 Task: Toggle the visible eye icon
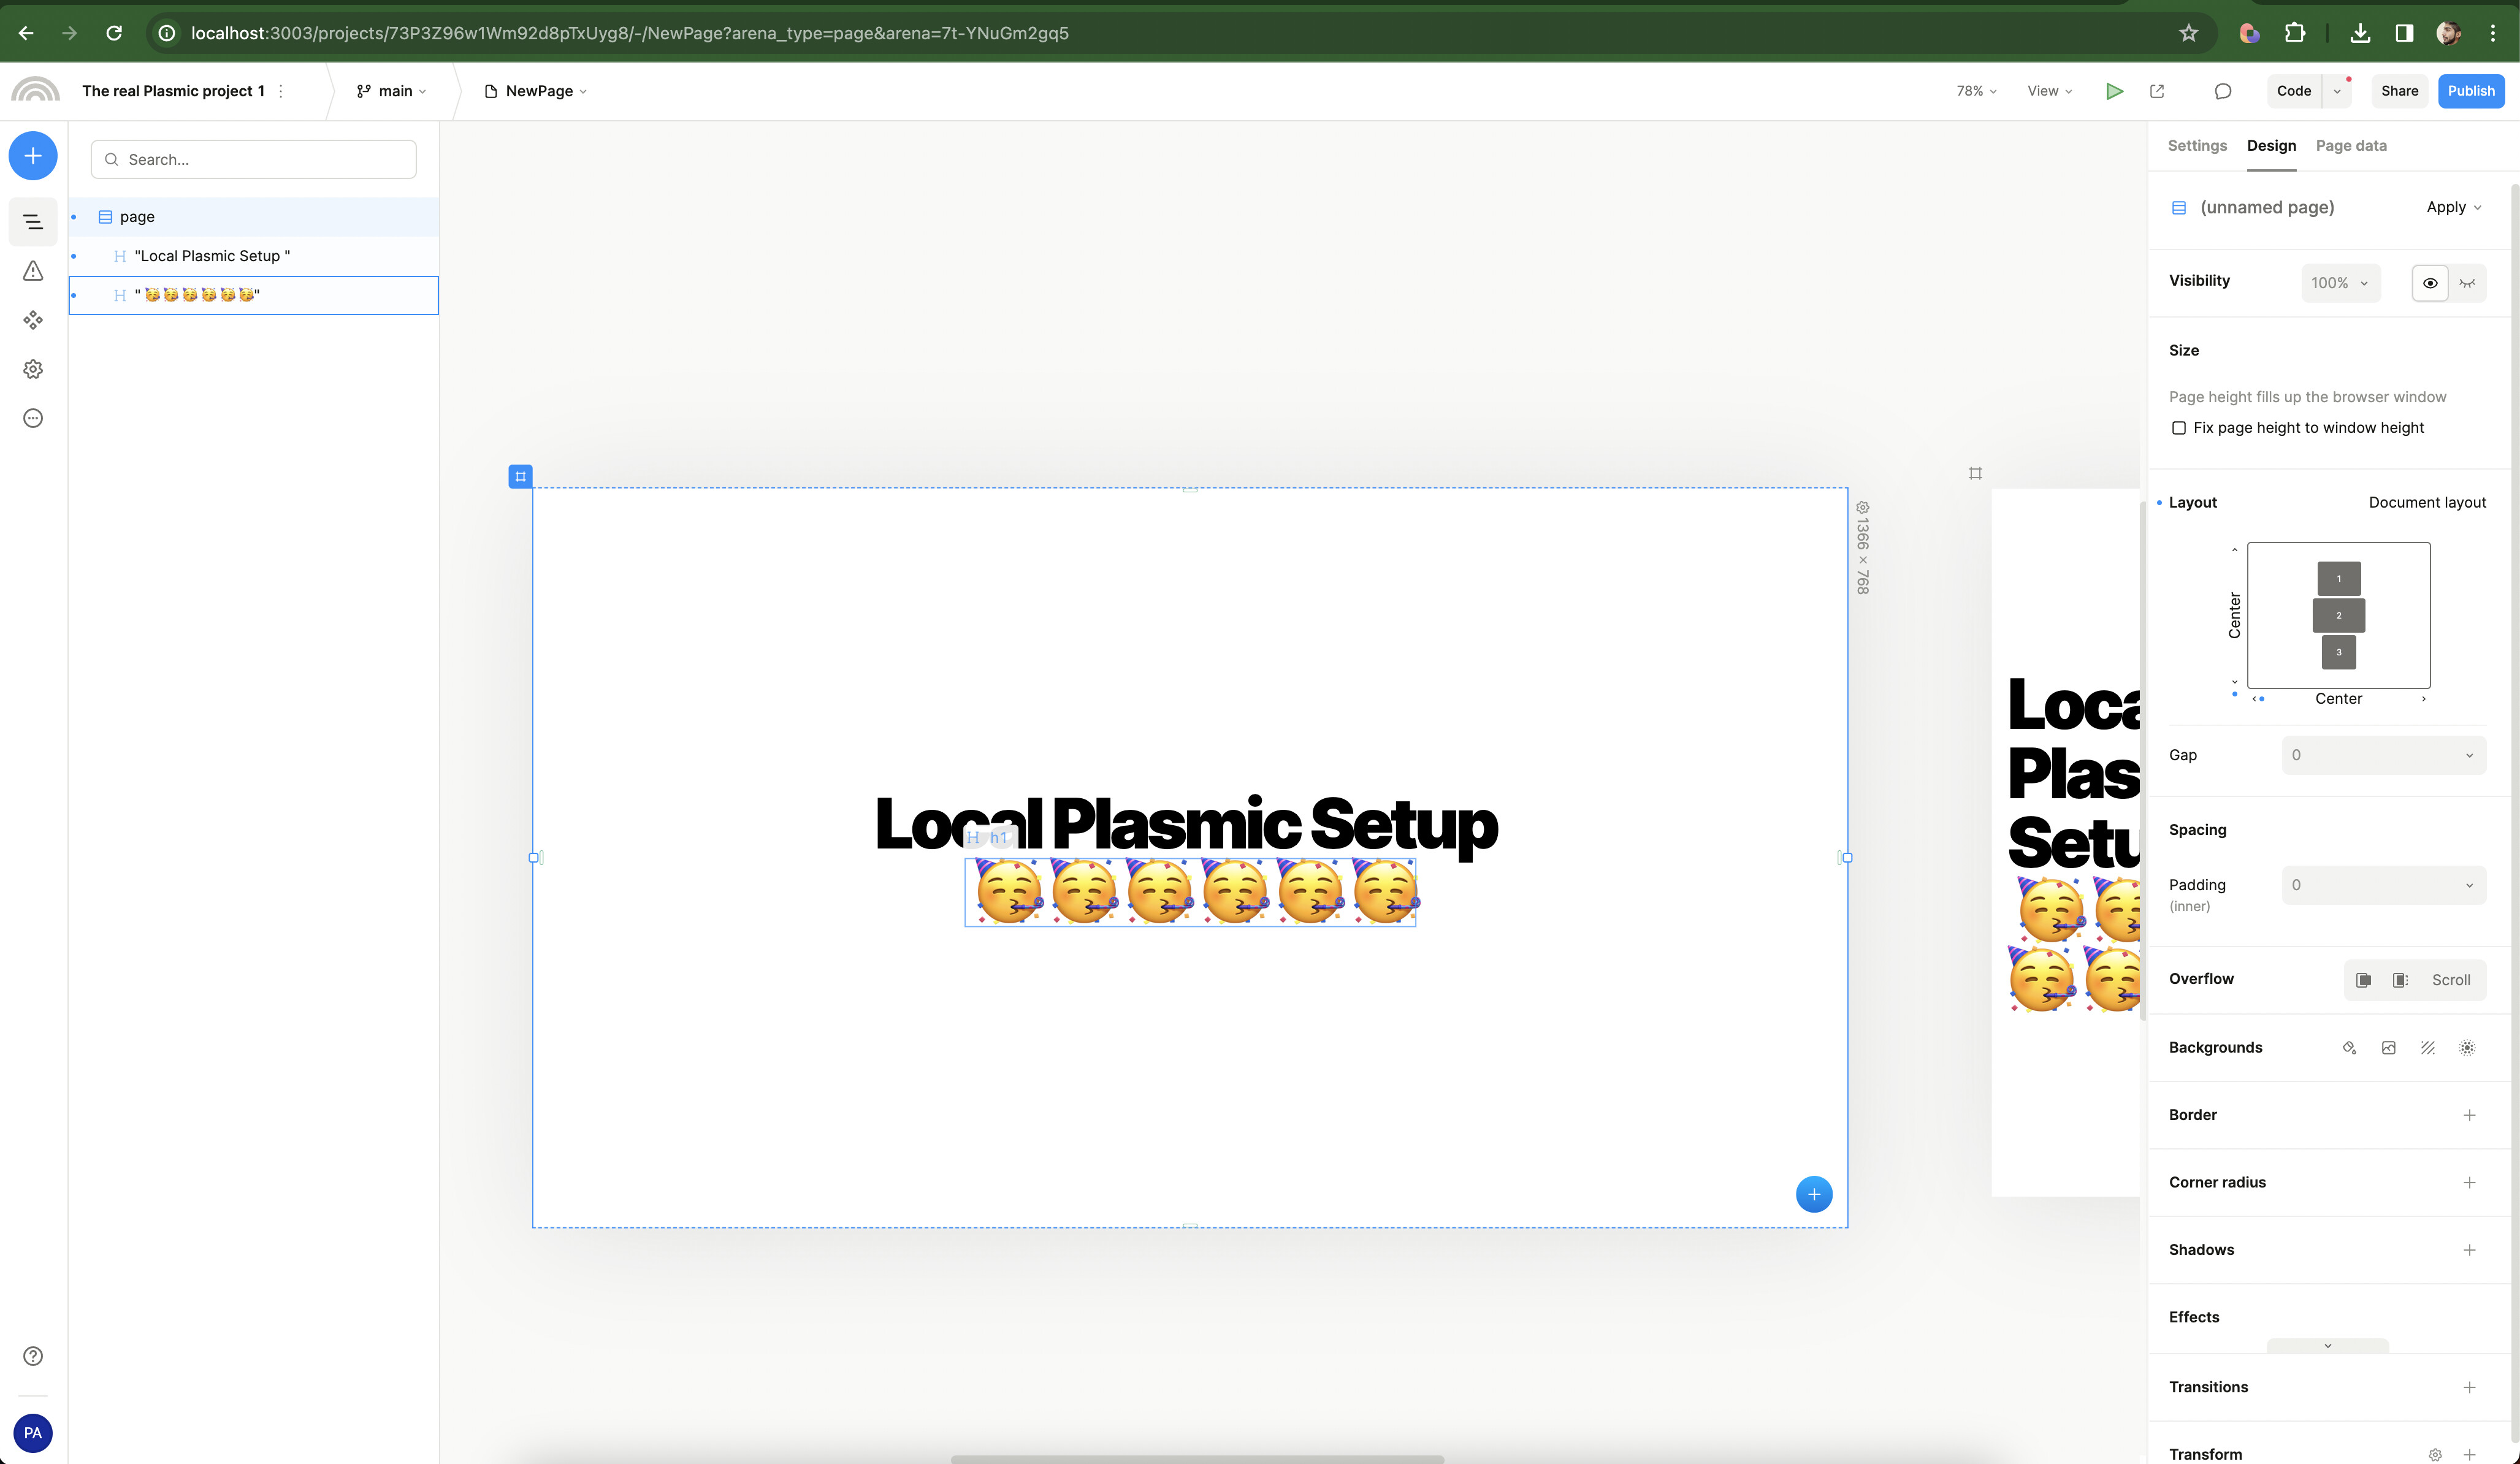click(x=2430, y=283)
